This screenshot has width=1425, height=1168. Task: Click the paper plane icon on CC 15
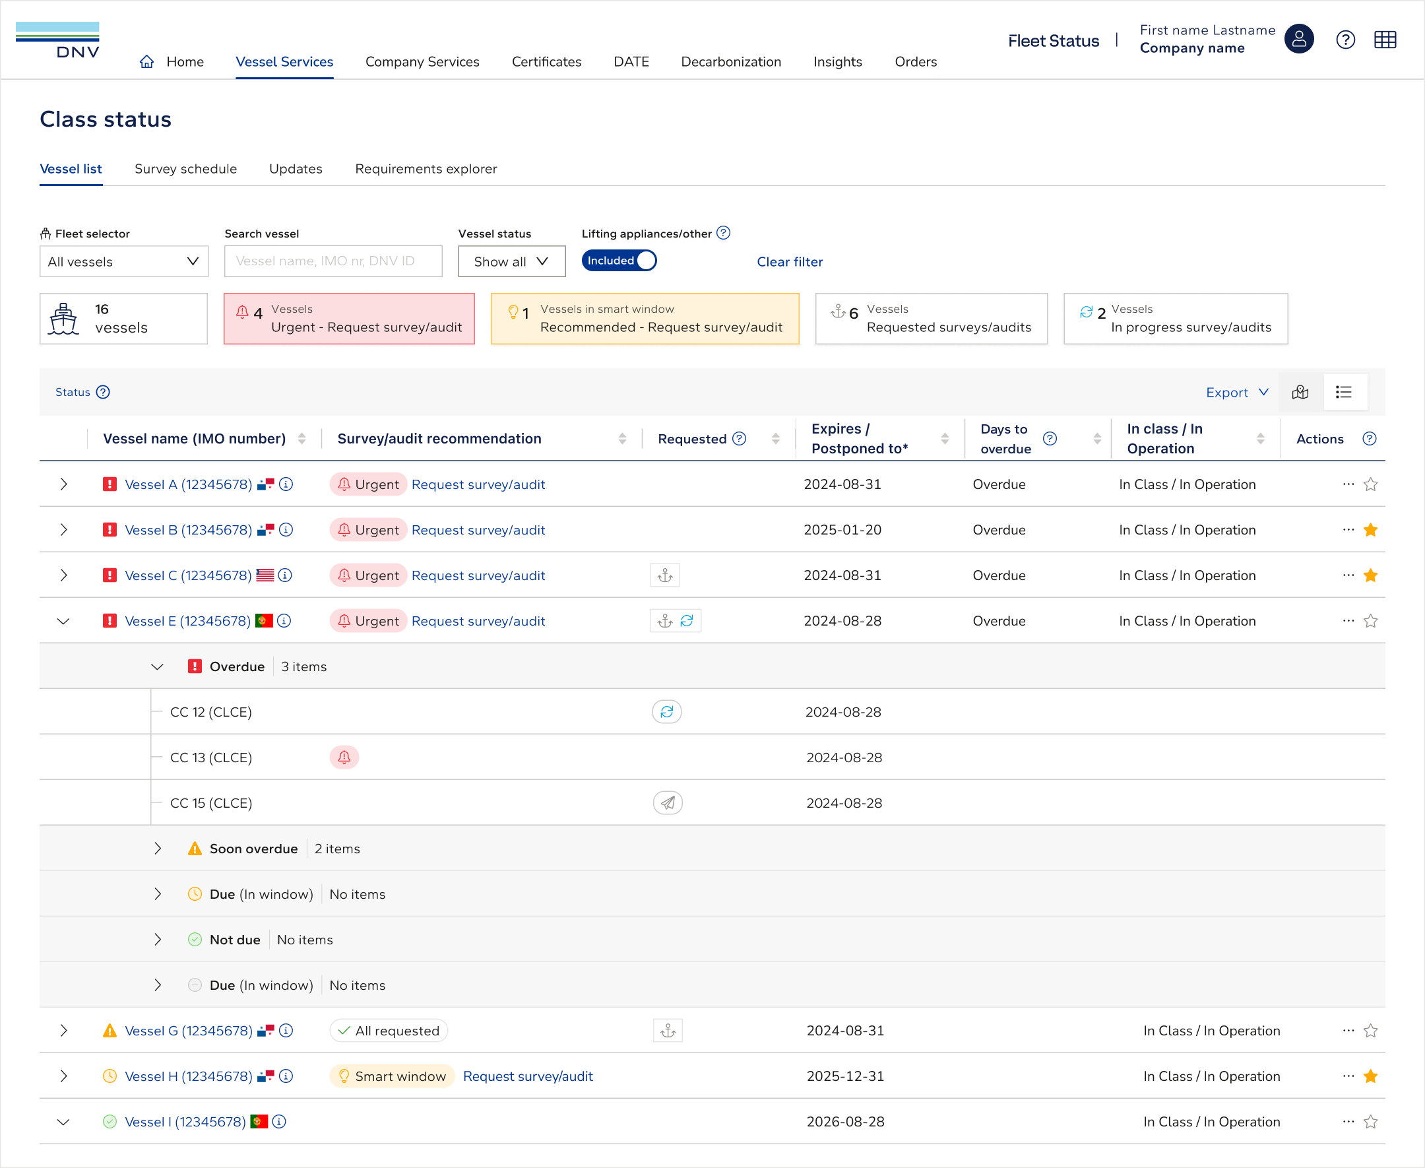coord(667,802)
